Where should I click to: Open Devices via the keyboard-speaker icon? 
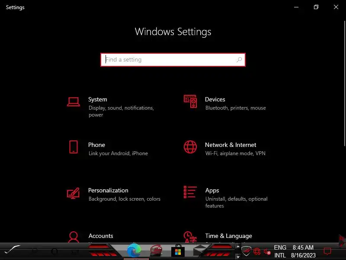[x=190, y=101]
